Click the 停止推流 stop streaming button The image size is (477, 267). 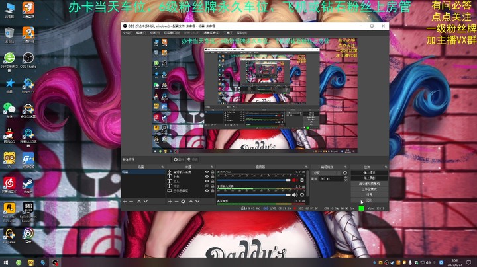[369, 172]
